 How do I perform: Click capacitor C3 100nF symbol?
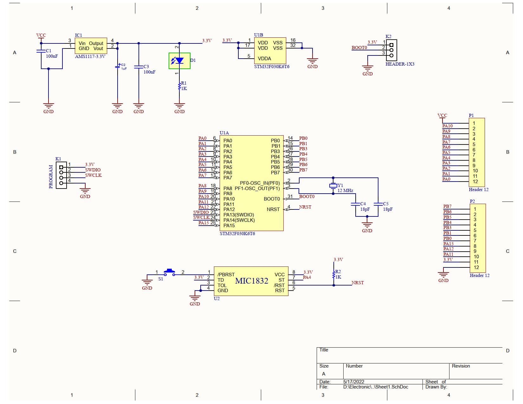pos(139,67)
